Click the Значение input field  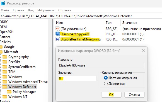coord(78,78)
